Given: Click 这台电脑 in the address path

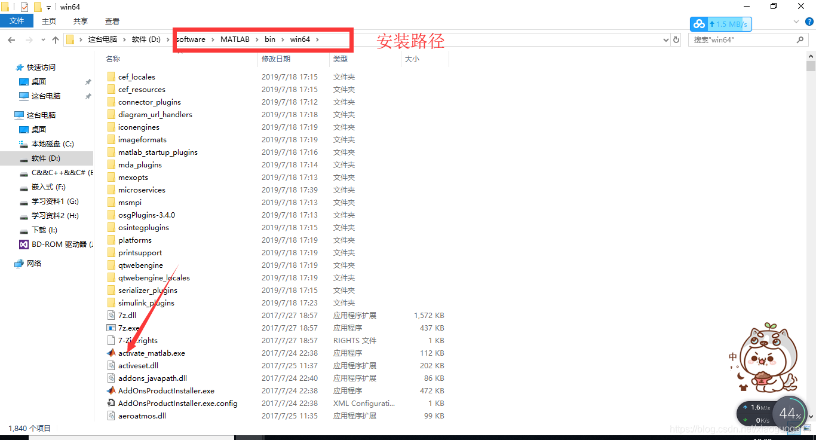Looking at the screenshot, I should coord(103,39).
